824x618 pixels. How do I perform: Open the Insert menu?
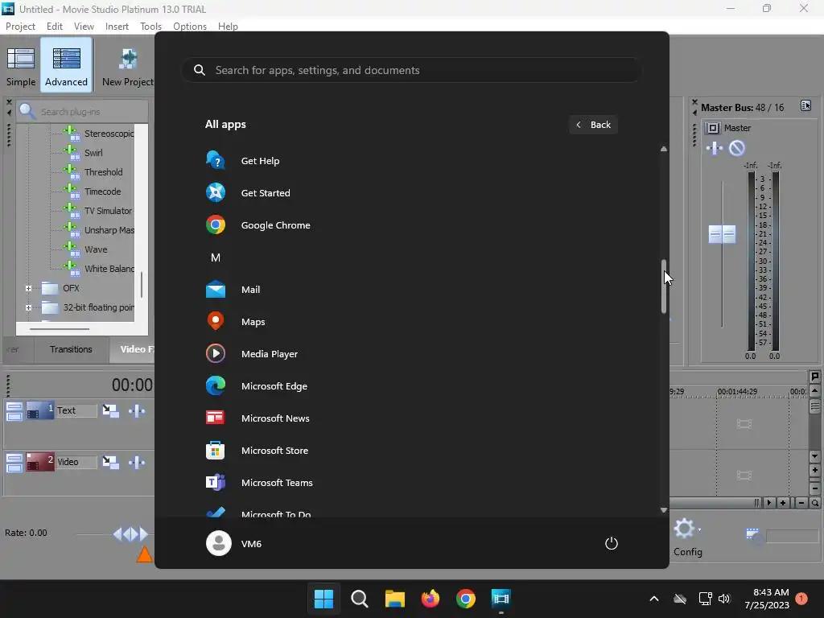point(117,27)
